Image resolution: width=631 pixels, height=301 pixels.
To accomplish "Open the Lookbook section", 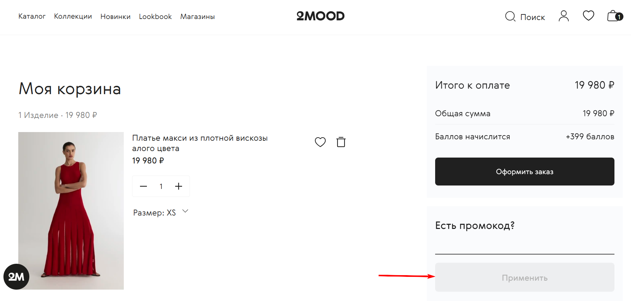I will click(x=155, y=16).
